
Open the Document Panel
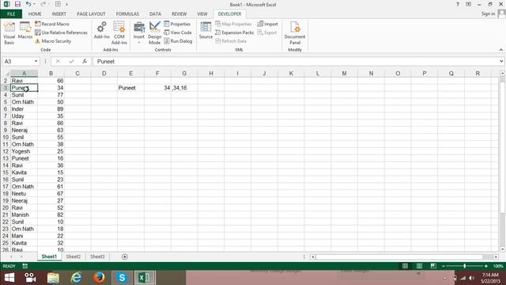pos(295,33)
